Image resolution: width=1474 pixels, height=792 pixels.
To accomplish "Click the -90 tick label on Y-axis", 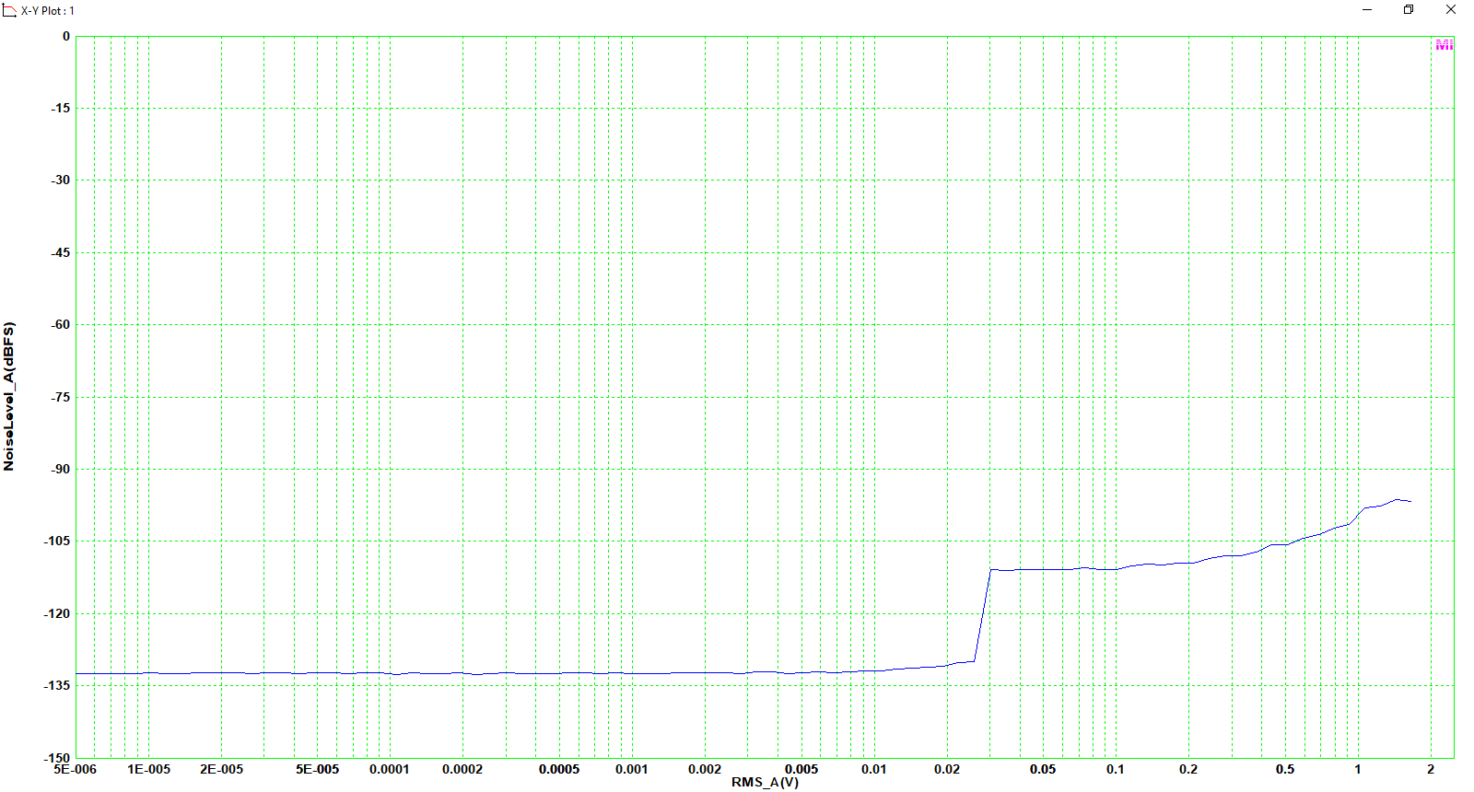I will pyautogui.click(x=61, y=469).
